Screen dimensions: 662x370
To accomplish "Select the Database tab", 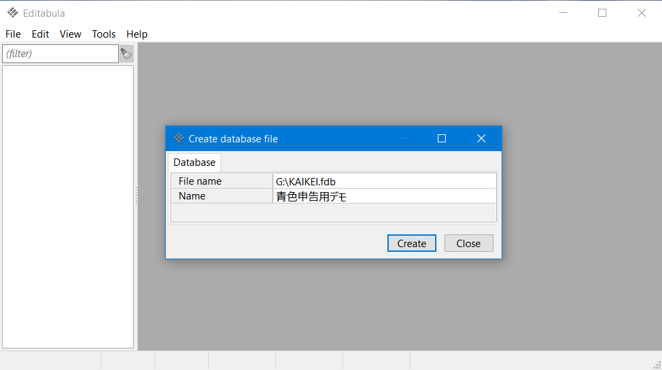I will pyautogui.click(x=194, y=163).
